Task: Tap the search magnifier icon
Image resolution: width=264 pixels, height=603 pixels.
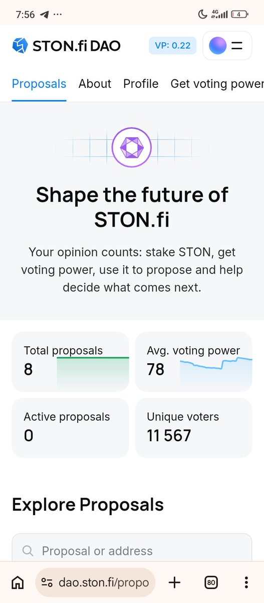Action: click(28, 551)
